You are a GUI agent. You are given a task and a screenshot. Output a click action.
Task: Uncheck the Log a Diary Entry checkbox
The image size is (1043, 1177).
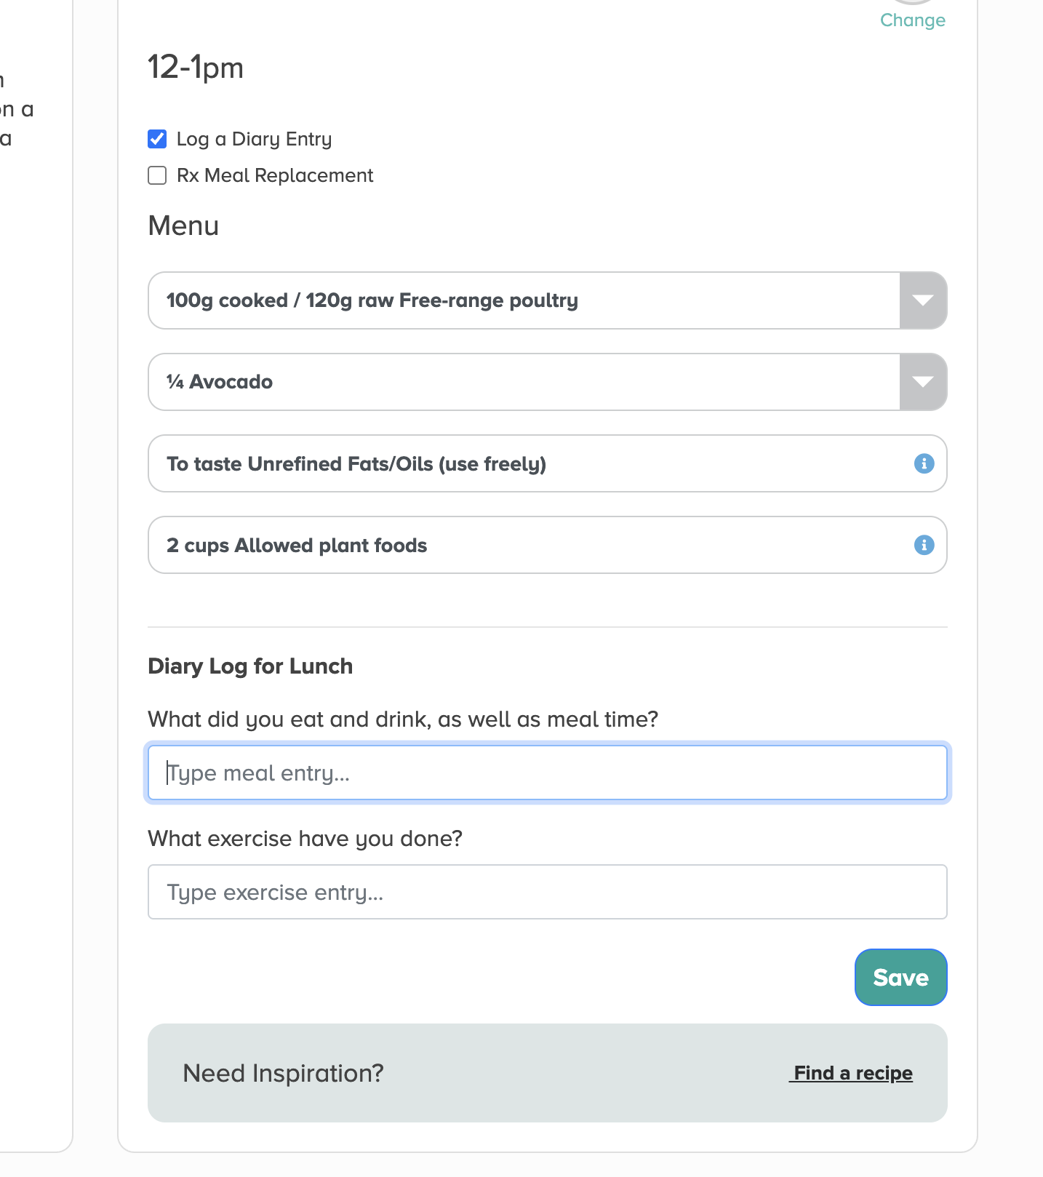click(x=157, y=139)
